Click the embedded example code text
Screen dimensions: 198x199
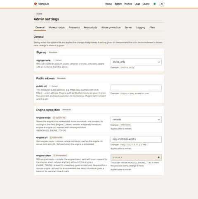click(125, 125)
